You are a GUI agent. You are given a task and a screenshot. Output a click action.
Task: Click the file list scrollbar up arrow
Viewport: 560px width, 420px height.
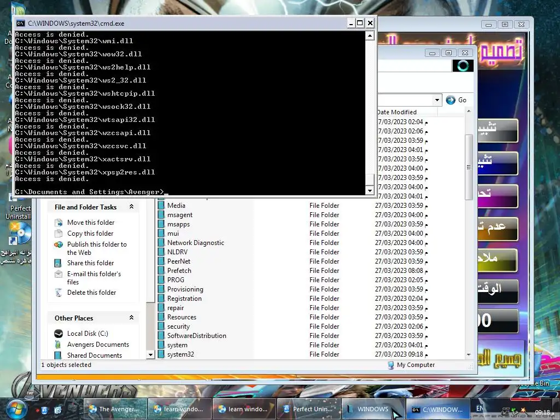469,111
